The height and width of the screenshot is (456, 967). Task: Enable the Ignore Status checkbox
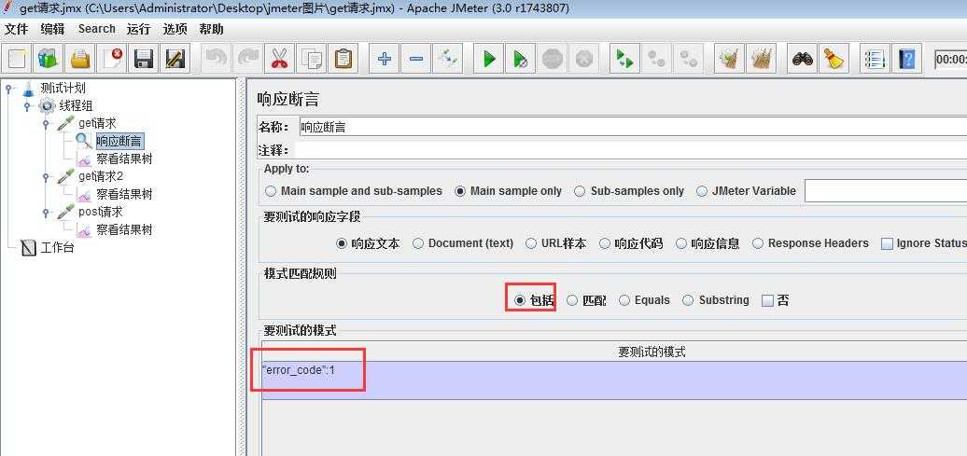(x=923, y=243)
